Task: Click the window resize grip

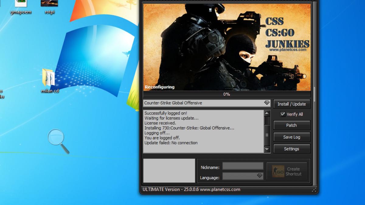Action: click(x=314, y=190)
